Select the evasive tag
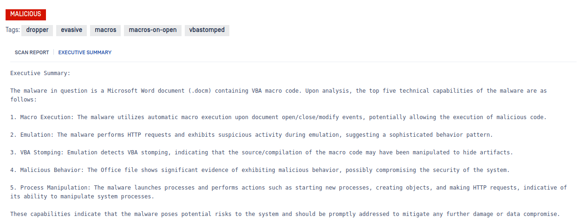 71,30
